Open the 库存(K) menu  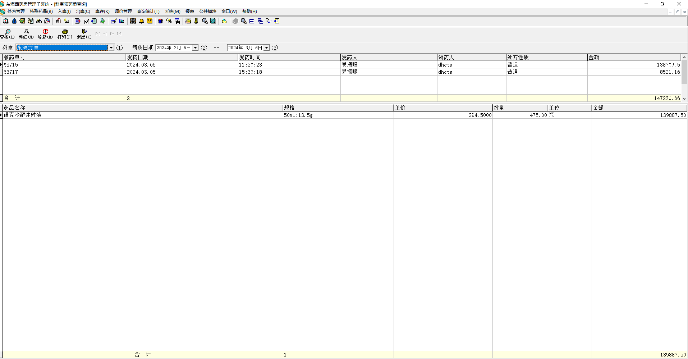pos(102,12)
